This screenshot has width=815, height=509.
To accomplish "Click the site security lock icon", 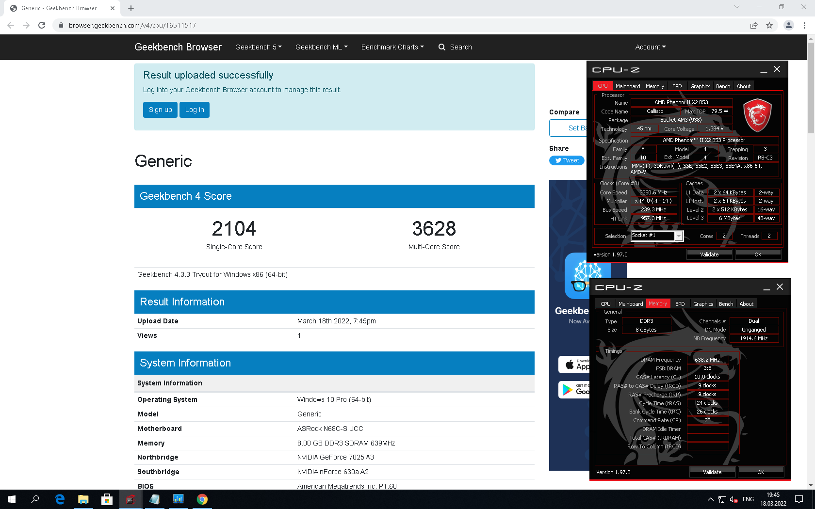I will (x=61, y=25).
